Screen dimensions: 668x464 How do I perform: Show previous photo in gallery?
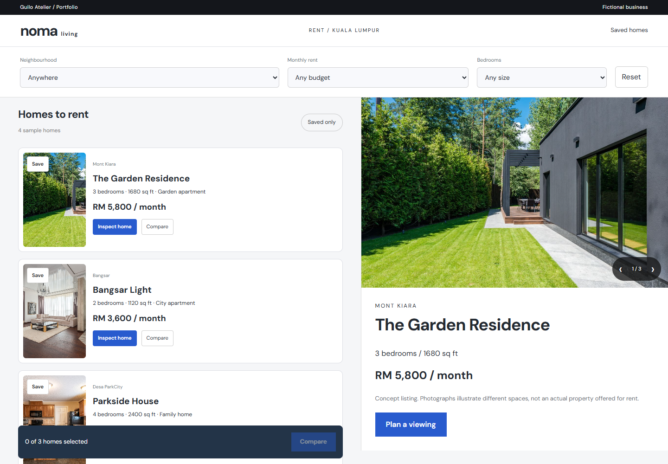click(621, 269)
